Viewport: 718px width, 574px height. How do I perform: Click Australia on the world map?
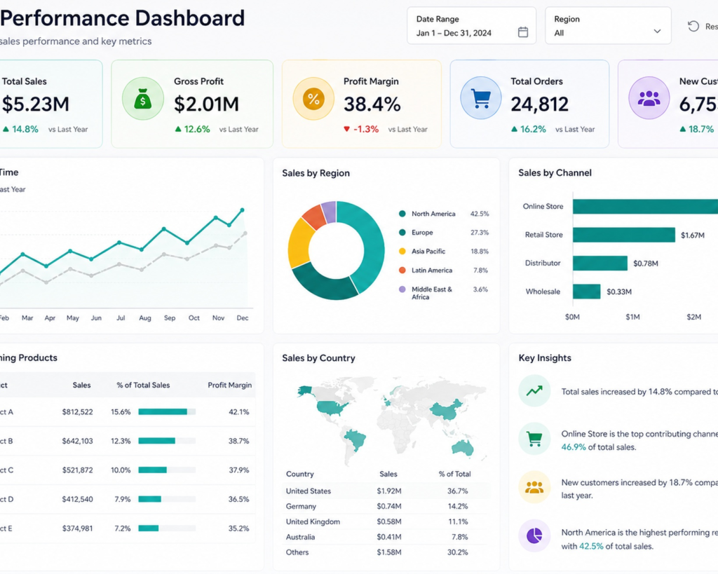[463, 447]
